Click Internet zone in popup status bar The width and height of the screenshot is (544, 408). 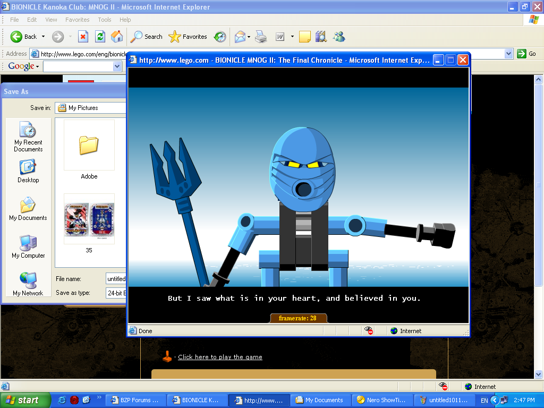406,331
